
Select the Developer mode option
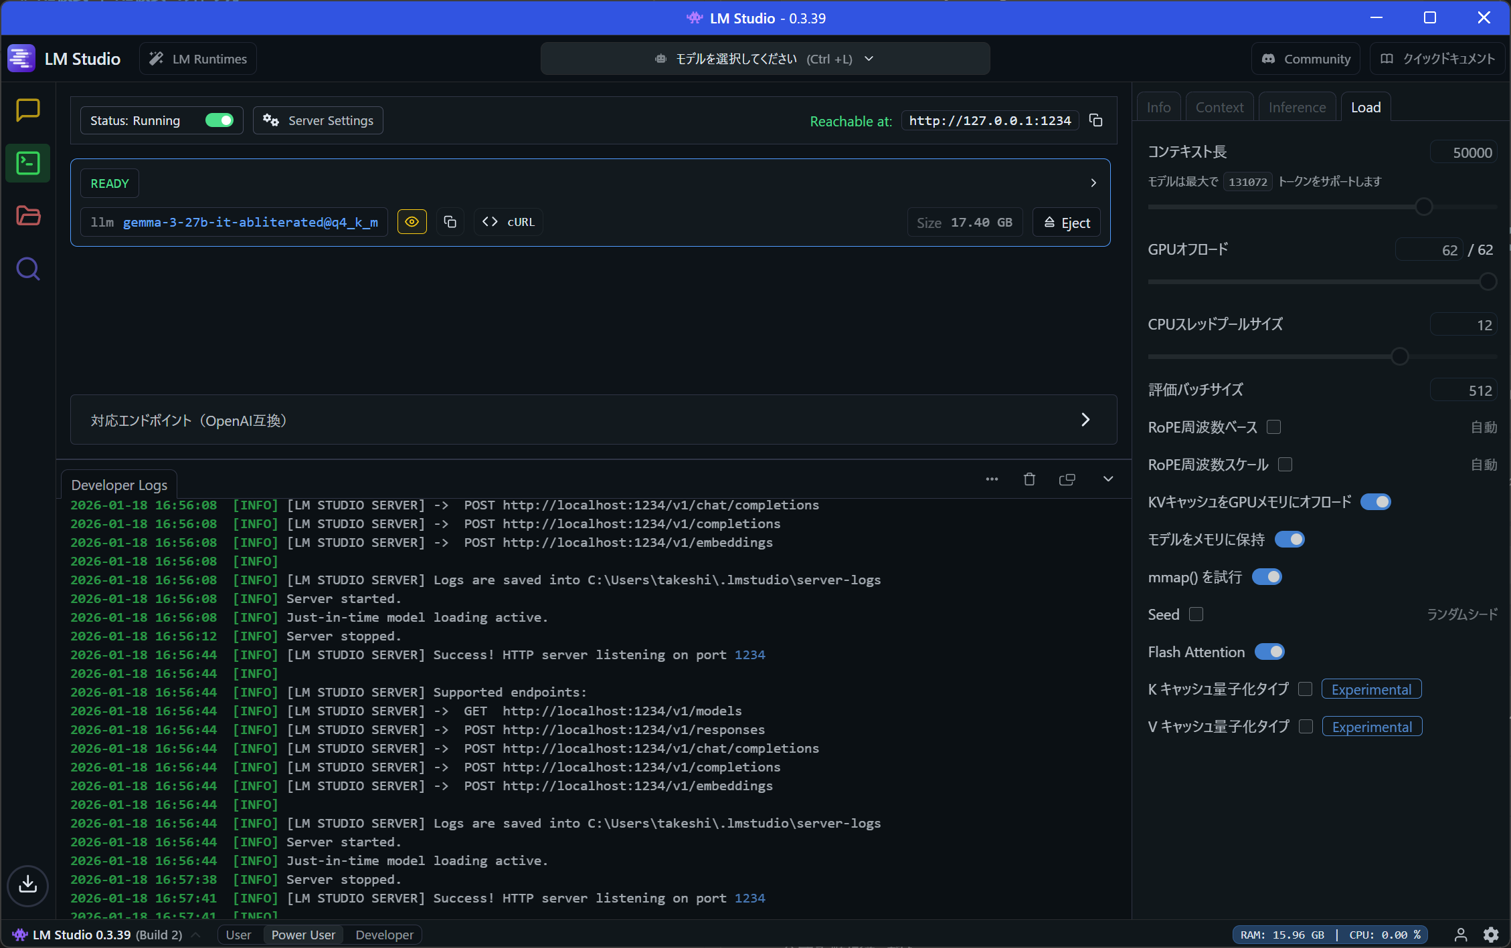click(x=384, y=935)
